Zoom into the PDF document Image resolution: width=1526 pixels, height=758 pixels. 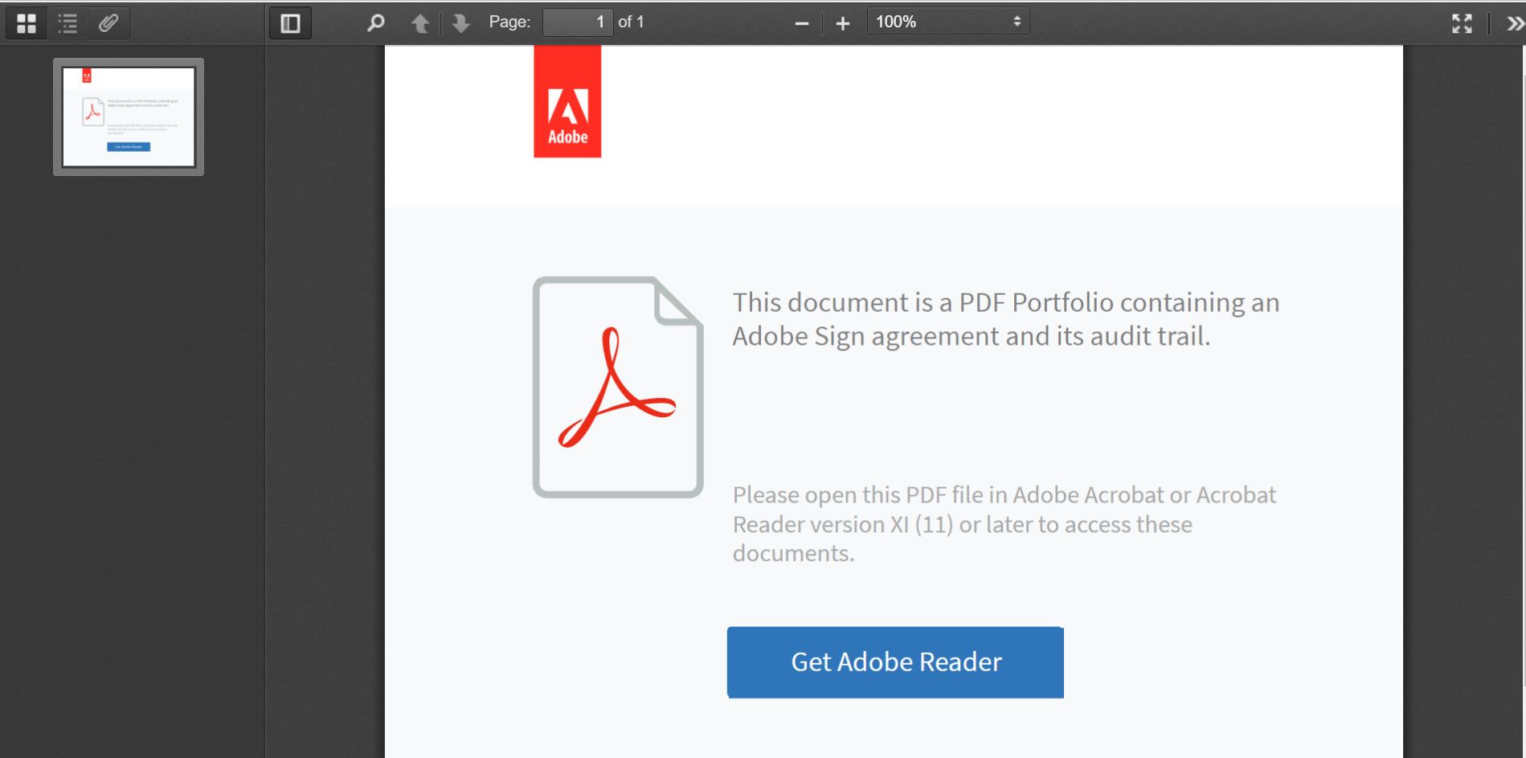[842, 23]
